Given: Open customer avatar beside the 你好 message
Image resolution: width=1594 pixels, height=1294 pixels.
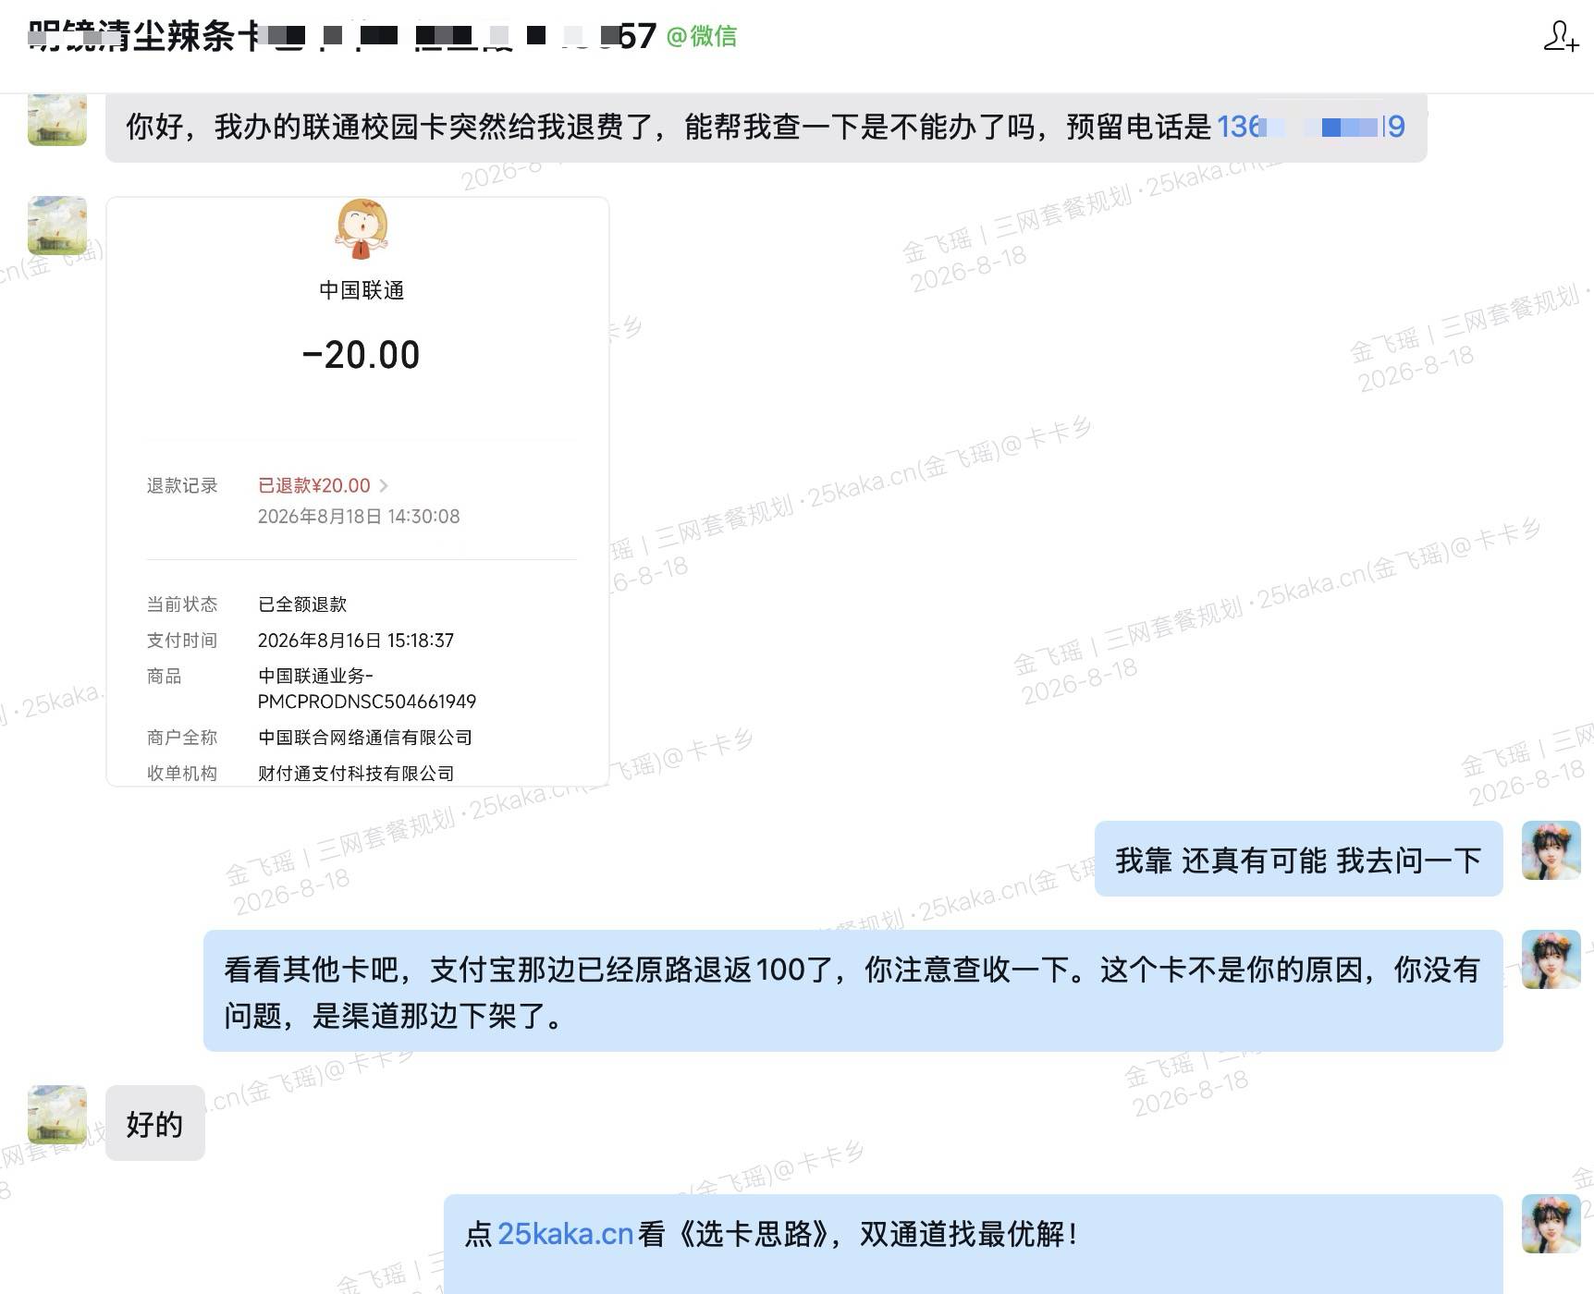Looking at the screenshot, I should coord(57,119).
